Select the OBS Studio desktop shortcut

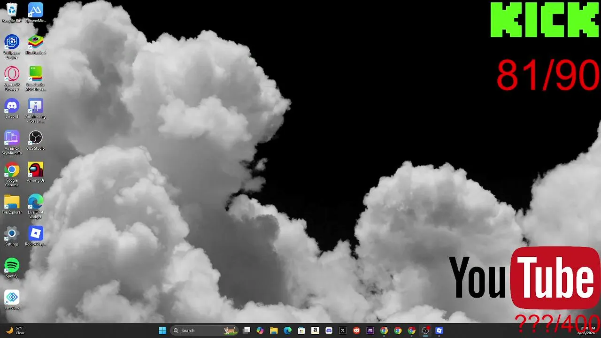pos(36,140)
